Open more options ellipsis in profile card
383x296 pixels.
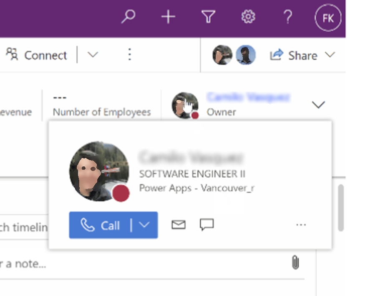point(301,225)
